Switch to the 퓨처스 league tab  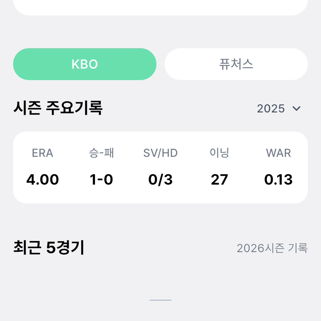pos(236,64)
